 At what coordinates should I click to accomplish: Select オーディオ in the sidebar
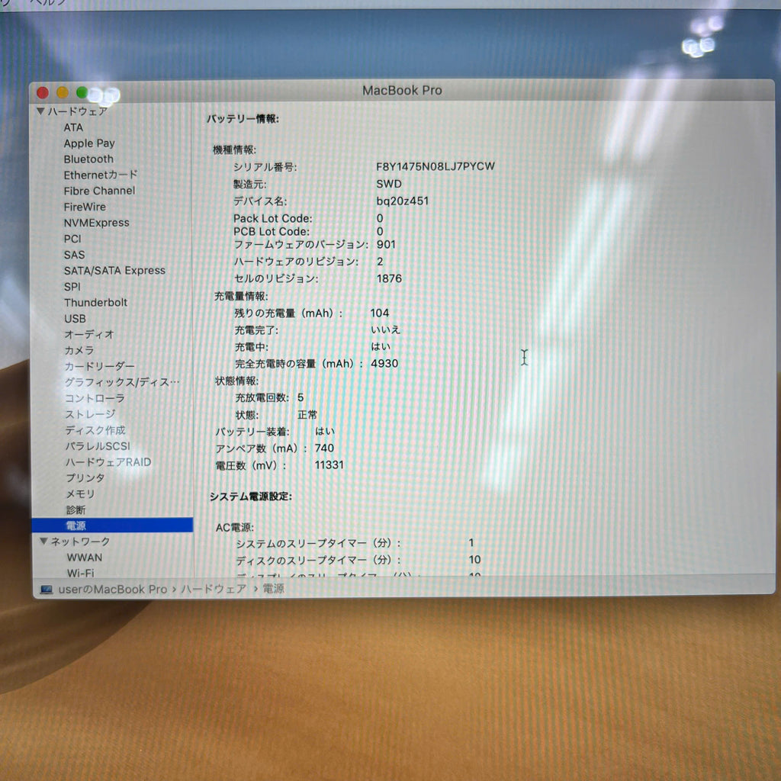pos(89,334)
